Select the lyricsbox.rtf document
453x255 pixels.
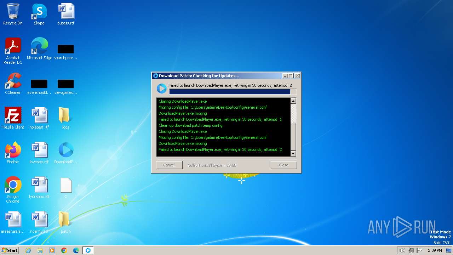pos(39,188)
